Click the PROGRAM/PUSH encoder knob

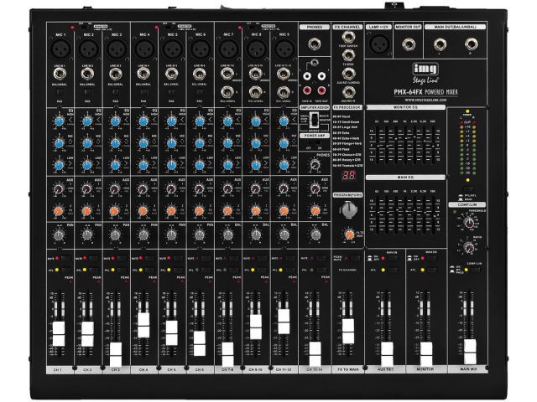[x=348, y=209]
